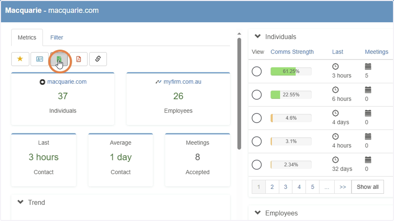
Task: Click the Macquarie - macquarie.com header title
Action: (x=52, y=10)
